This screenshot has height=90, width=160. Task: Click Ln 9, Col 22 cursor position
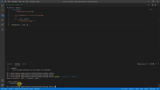[124, 89]
